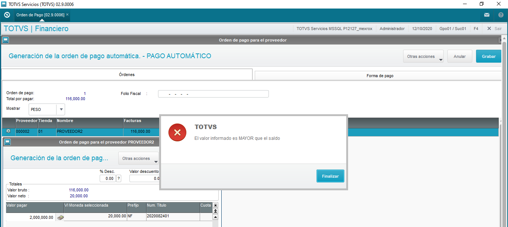Click the single up arrow grid icon

tap(215, 217)
